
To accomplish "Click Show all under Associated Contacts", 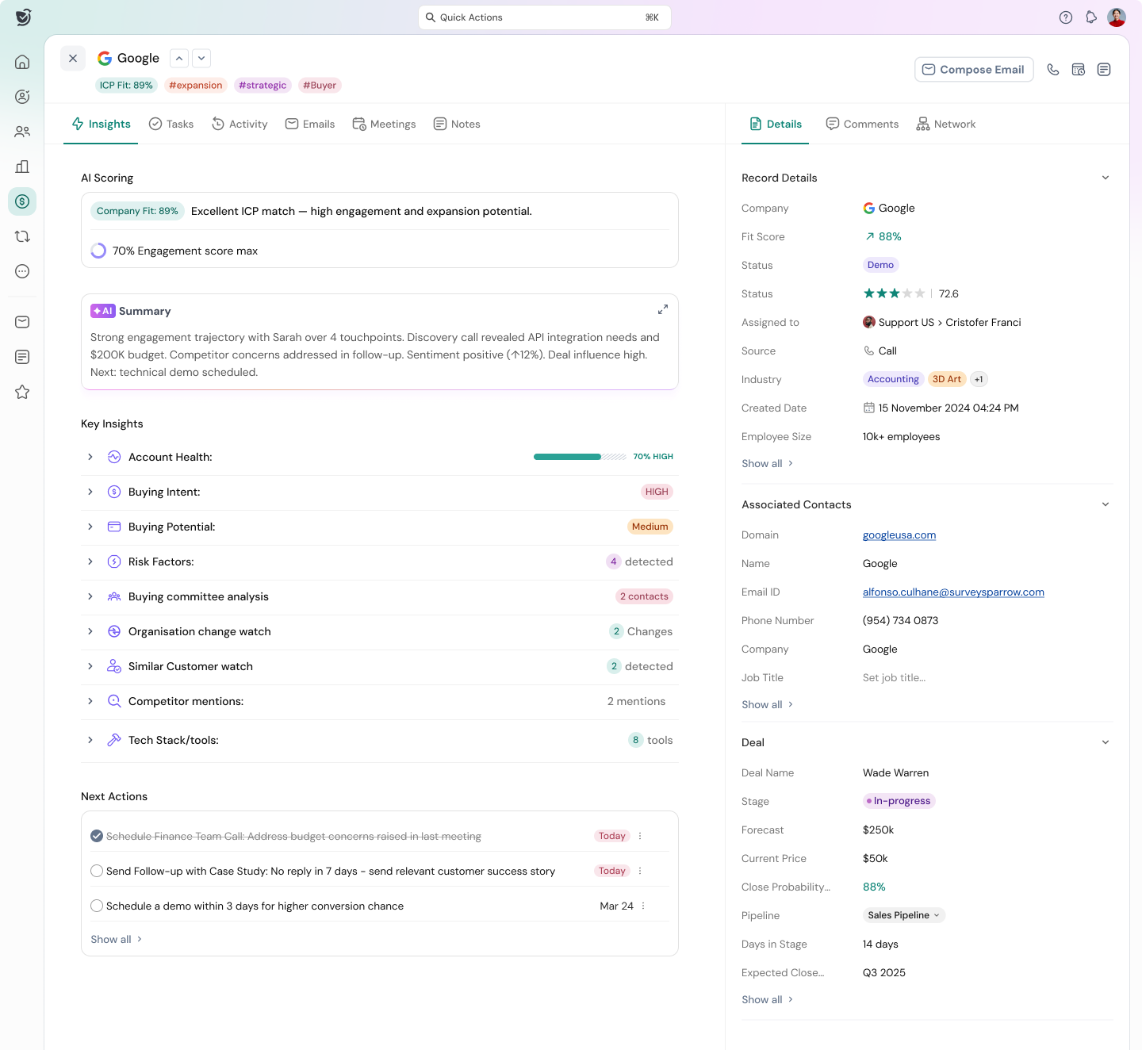I will tap(768, 704).
